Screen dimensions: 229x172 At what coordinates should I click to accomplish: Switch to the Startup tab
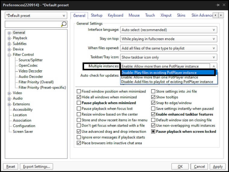(96, 15)
